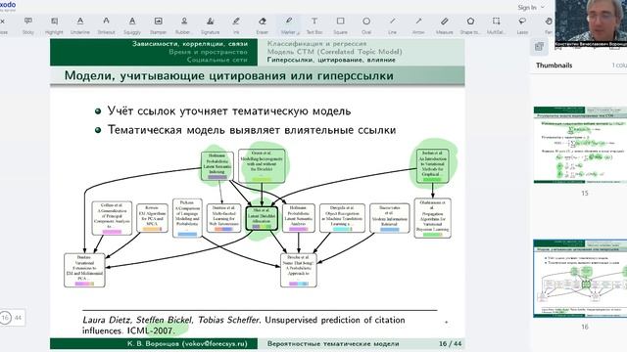Open page 16 thumbnail
This screenshot has width=627, height=352.
coord(580,279)
